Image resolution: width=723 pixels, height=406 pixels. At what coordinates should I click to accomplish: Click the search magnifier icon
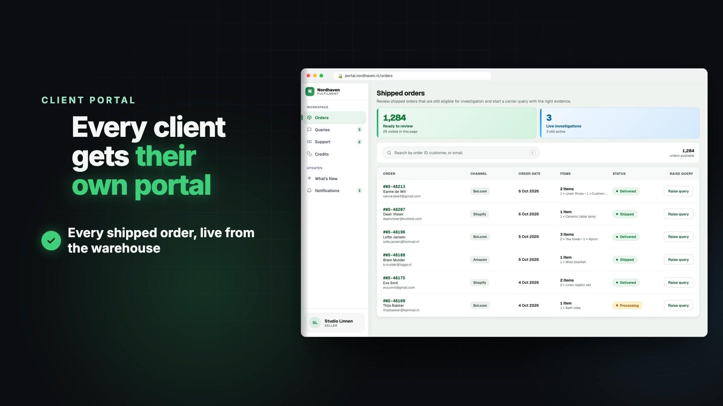pos(389,153)
